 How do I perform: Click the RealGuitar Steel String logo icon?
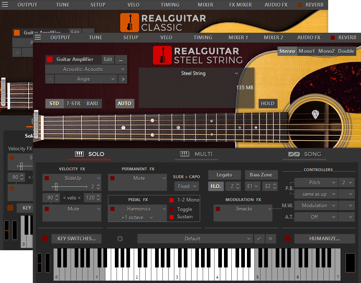[x=162, y=55]
